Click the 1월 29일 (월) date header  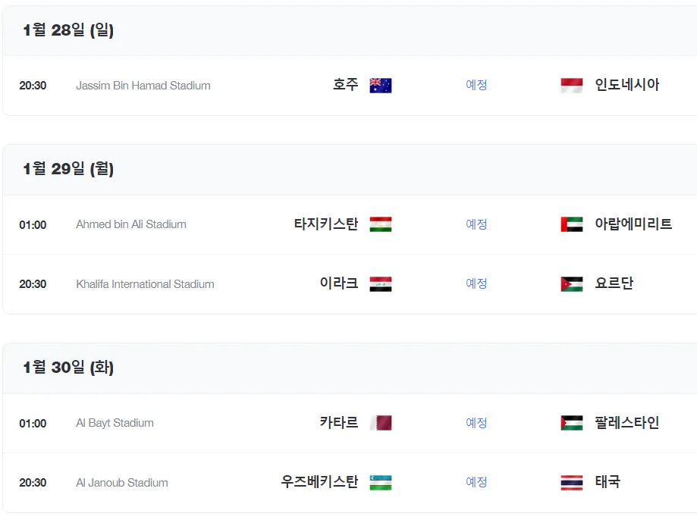[68, 169]
